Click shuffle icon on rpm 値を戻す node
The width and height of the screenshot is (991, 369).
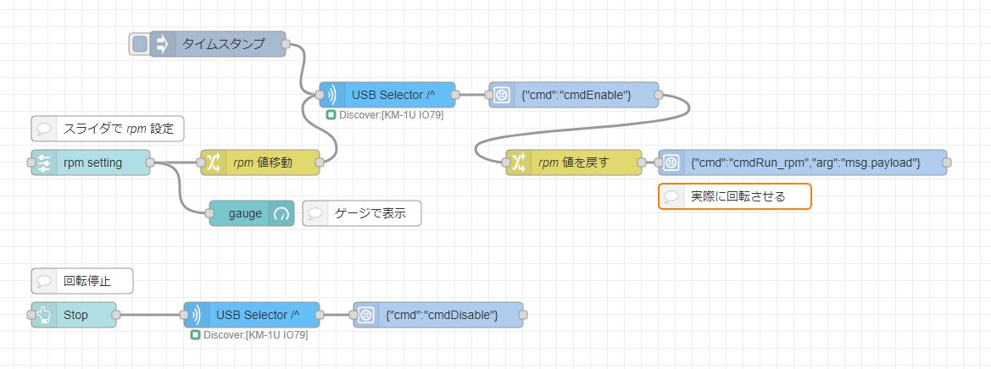[518, 162]
